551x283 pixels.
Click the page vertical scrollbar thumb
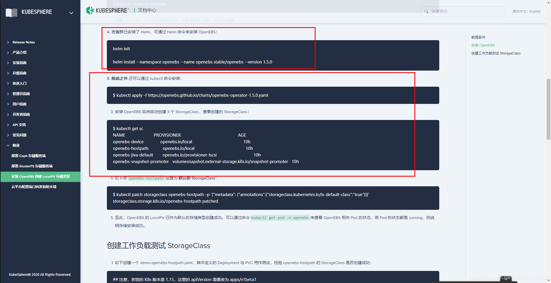tap(548, 109)
